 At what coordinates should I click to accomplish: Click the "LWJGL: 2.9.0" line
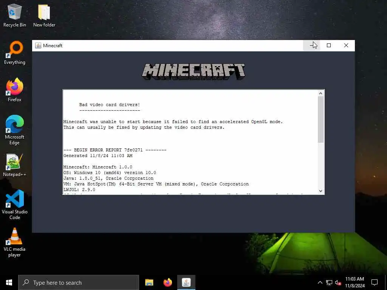coord(79,190)
